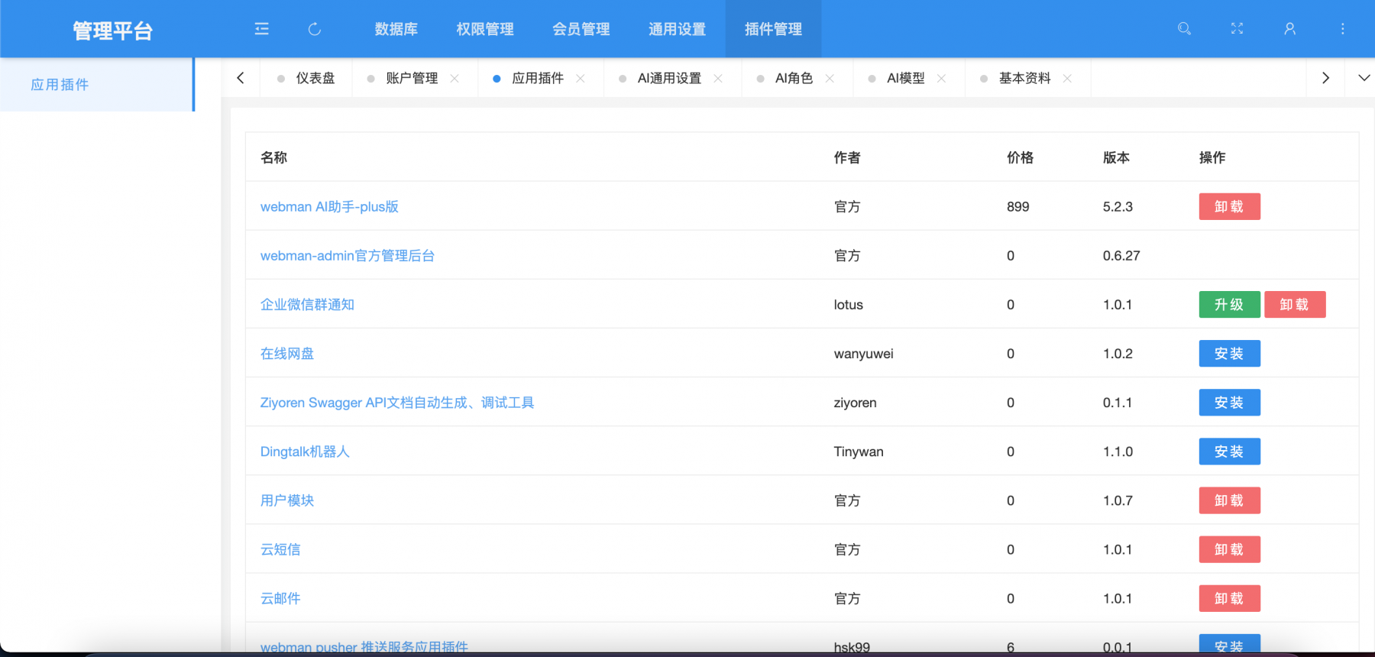
Task: Uninstall the 企业微信群通知 plugin
Action: pos(1295,304)
